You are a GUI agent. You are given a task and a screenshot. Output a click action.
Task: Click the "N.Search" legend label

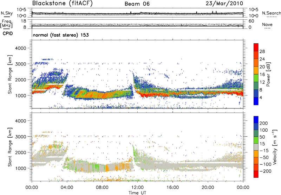pos(271,13)
